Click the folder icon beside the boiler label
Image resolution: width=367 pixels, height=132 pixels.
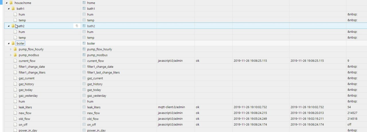pos(13,43)
